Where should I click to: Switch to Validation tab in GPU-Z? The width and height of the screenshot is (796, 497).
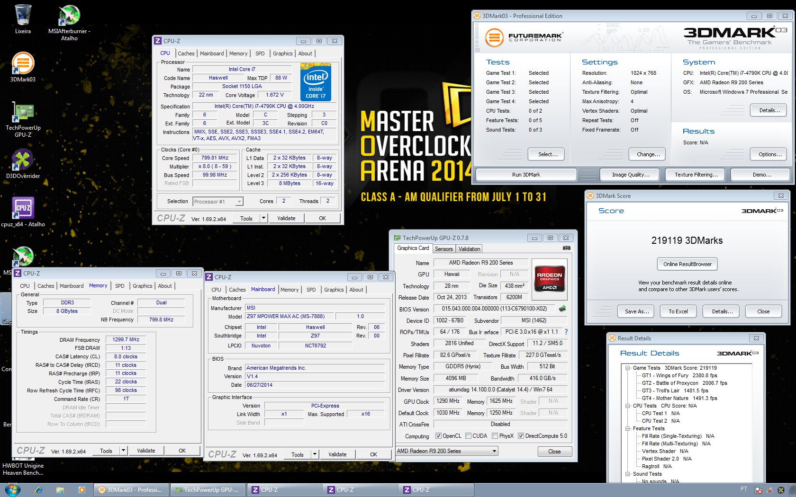469,249
